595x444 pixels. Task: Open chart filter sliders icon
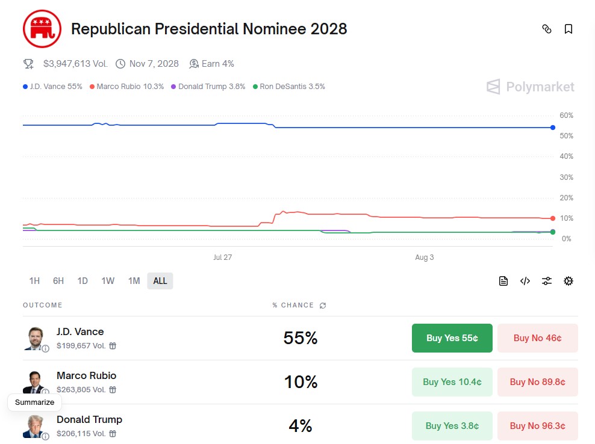(547, 281)
